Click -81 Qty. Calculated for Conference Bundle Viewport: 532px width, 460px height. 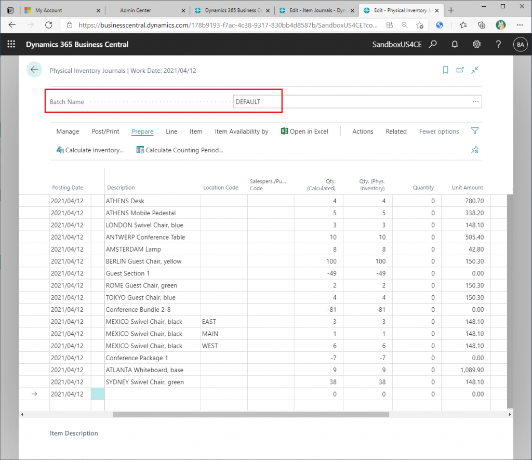pyautogui.click(x=319, y=310)
